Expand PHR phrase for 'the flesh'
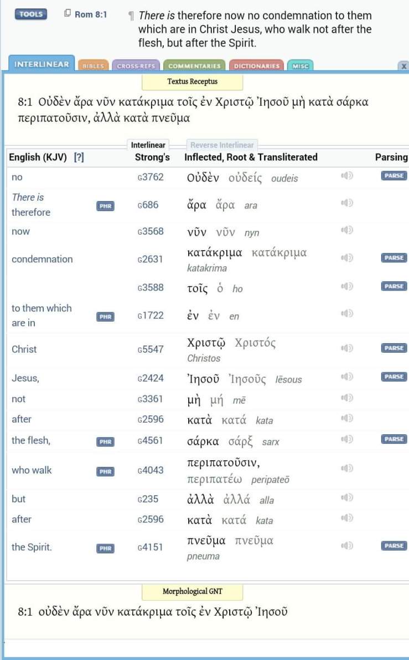The height and width of the screenshot is (660, 409). click(x=105, y=442)
